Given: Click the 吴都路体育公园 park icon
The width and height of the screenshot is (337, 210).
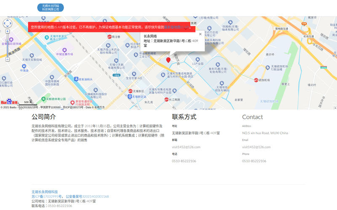Looking at the screenshot, I should (44, 99).
